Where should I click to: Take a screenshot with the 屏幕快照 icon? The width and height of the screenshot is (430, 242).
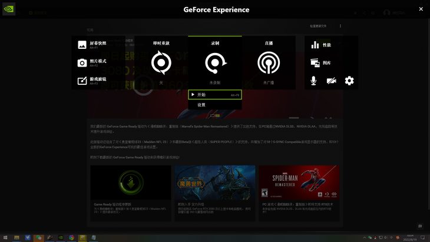click(82, 45)
